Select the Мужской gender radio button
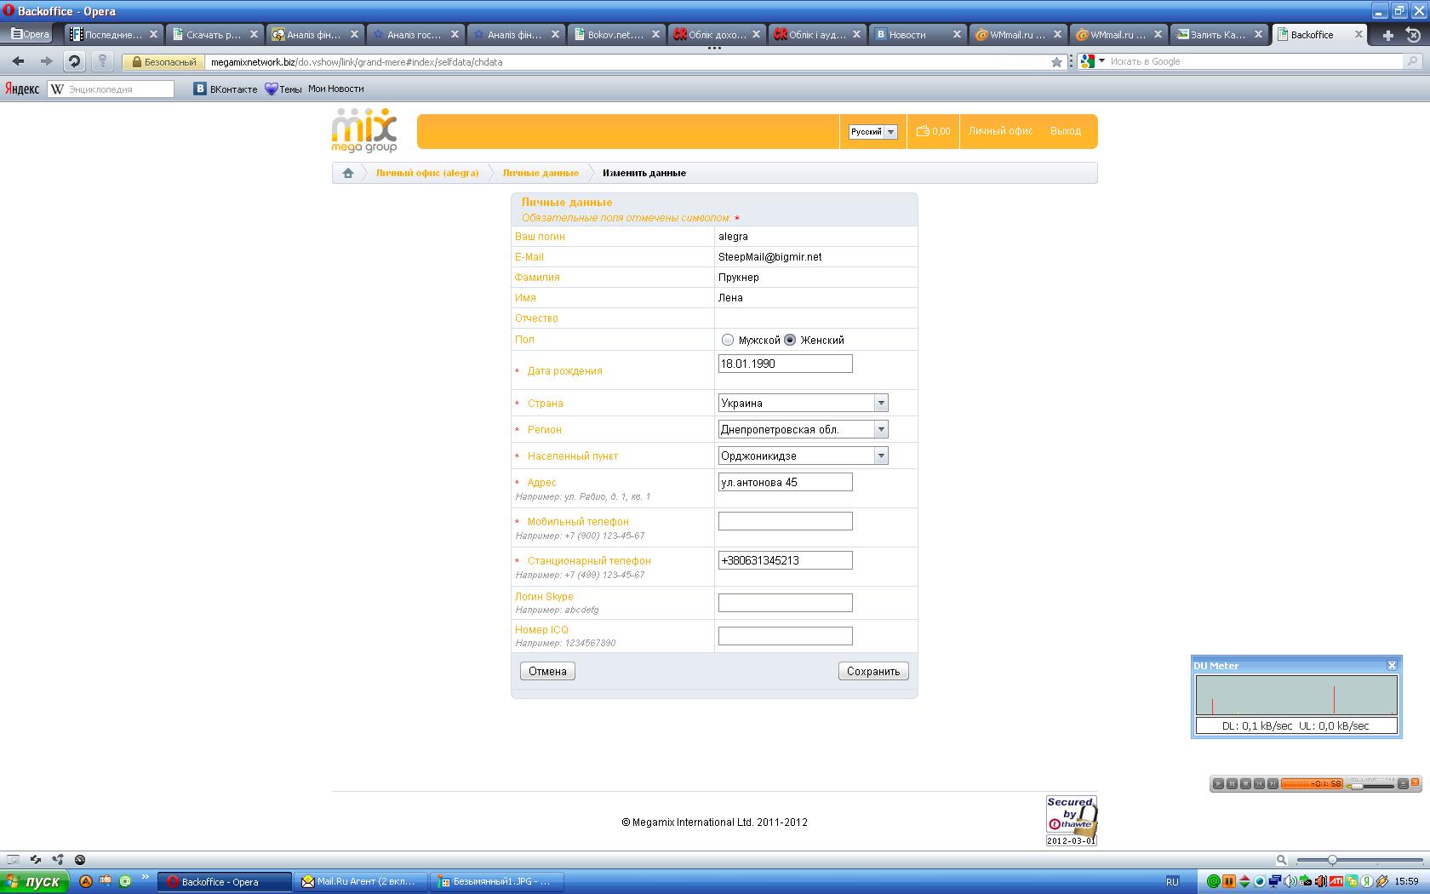 click(x=728, y=340)
